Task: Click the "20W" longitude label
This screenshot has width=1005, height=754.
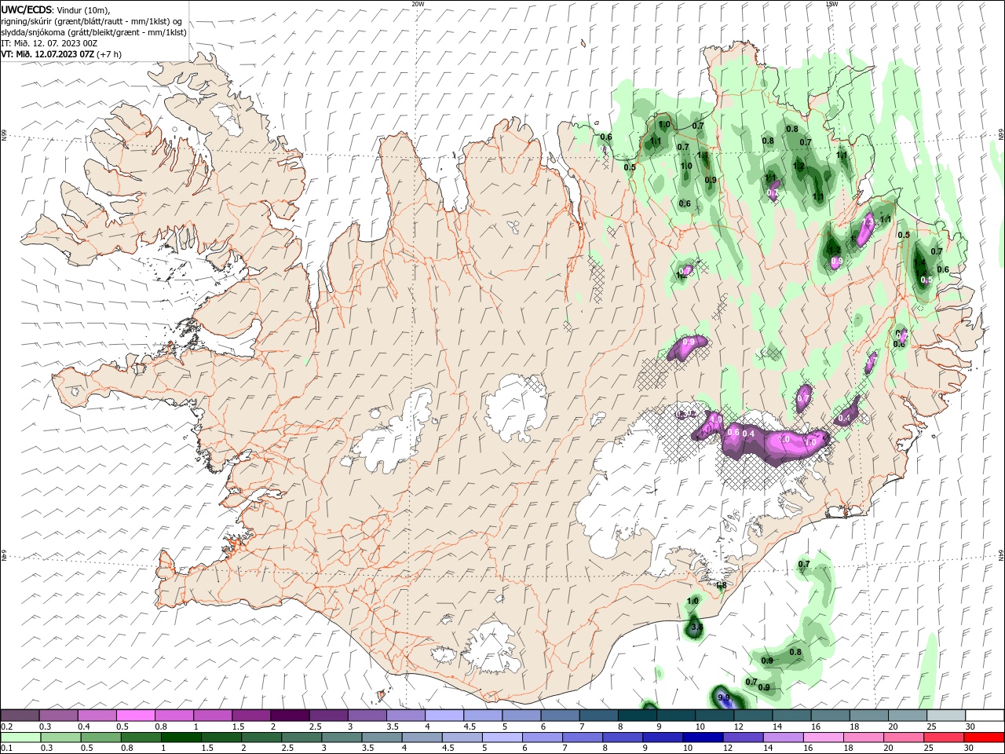Action: coord(418,4)
